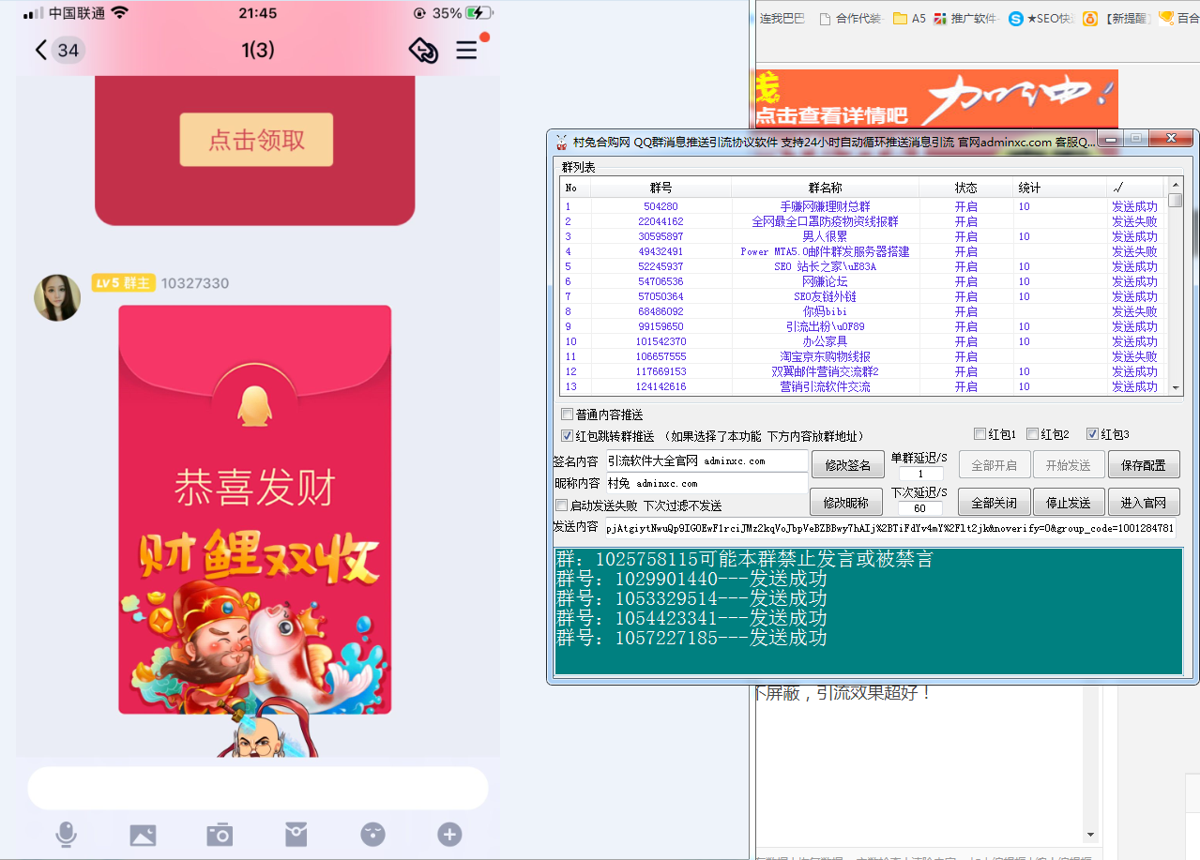Select the microphone icon in the chat bar
Viewport: 1200px width, 860px height.
pyautogui.click(x=66, y=834)
